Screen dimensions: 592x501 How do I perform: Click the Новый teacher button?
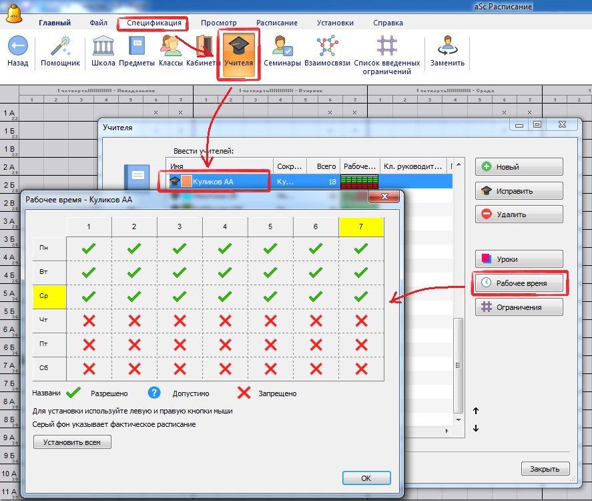click(x=519, y=167)
